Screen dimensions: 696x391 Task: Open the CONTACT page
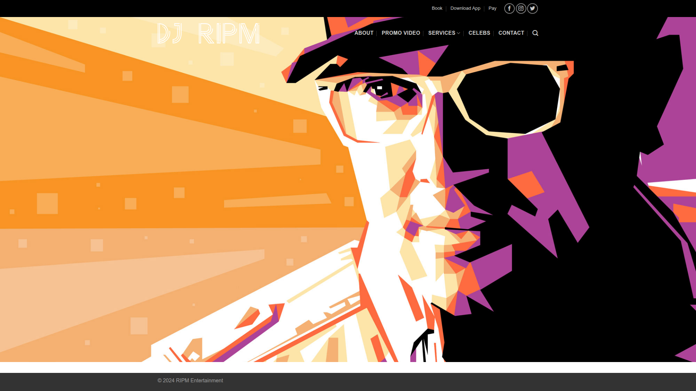coord(511,33)
